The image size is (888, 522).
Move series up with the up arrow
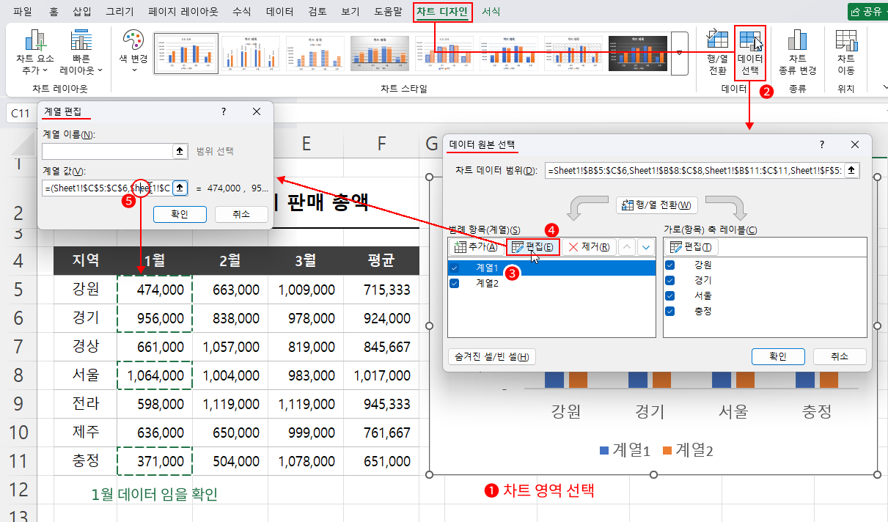pos(626,247)
